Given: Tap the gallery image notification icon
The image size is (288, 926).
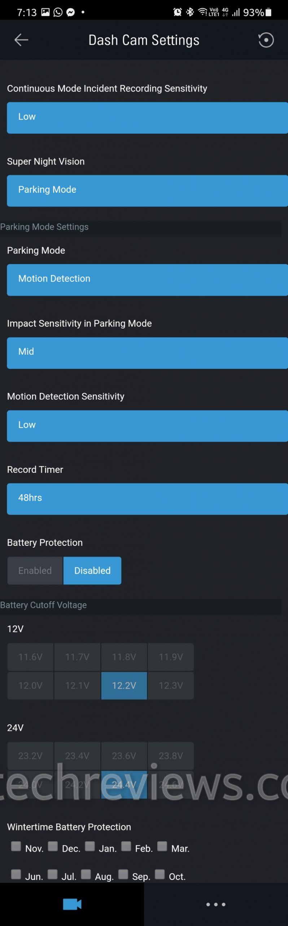Looking at the screenshot, I should (x=45, y=12).
